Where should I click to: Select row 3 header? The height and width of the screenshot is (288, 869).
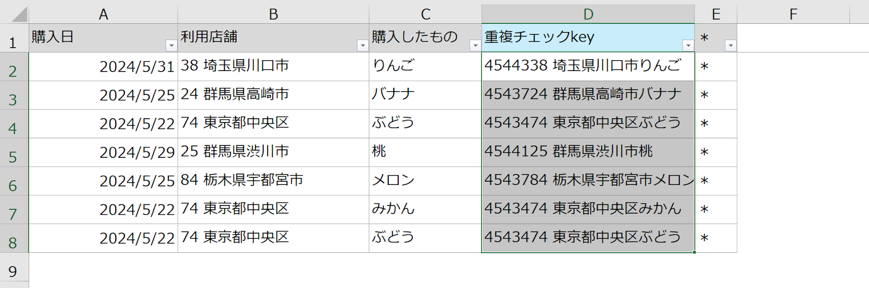[13, 95]
